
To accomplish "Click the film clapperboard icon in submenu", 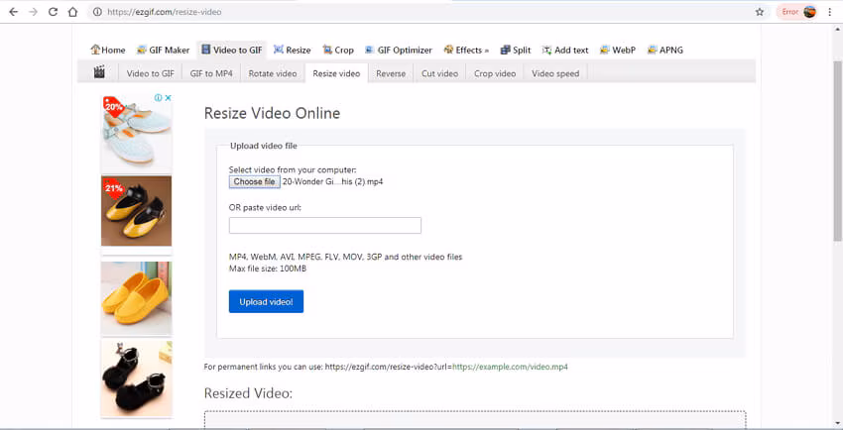I will click(x=99, y=72).
